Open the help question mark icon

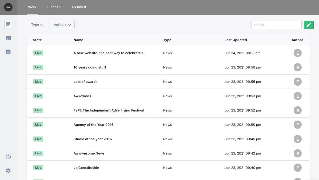pyautogui.click(x=8, y=157)
